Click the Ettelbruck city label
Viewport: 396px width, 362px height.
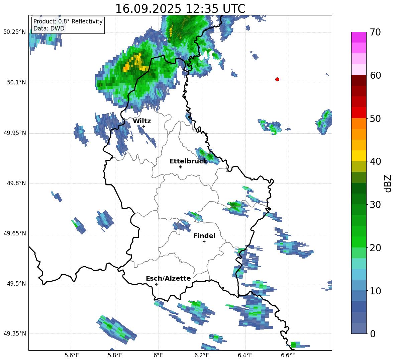188,161
